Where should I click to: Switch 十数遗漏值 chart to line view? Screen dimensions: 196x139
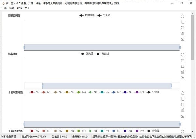click(182, 116)
